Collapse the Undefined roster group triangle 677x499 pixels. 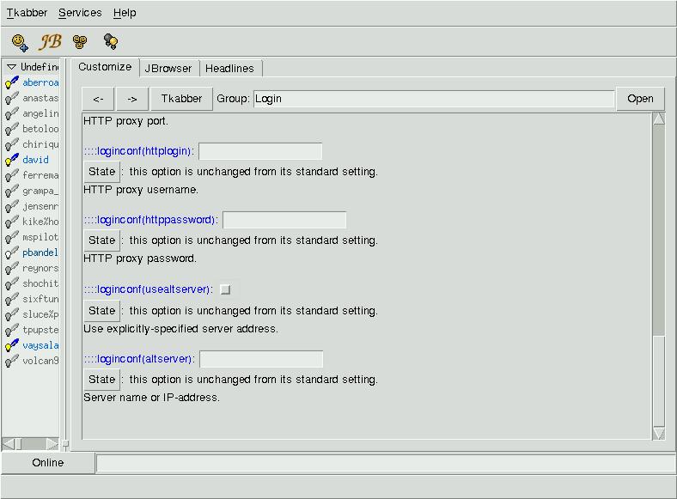coord(11,67)
